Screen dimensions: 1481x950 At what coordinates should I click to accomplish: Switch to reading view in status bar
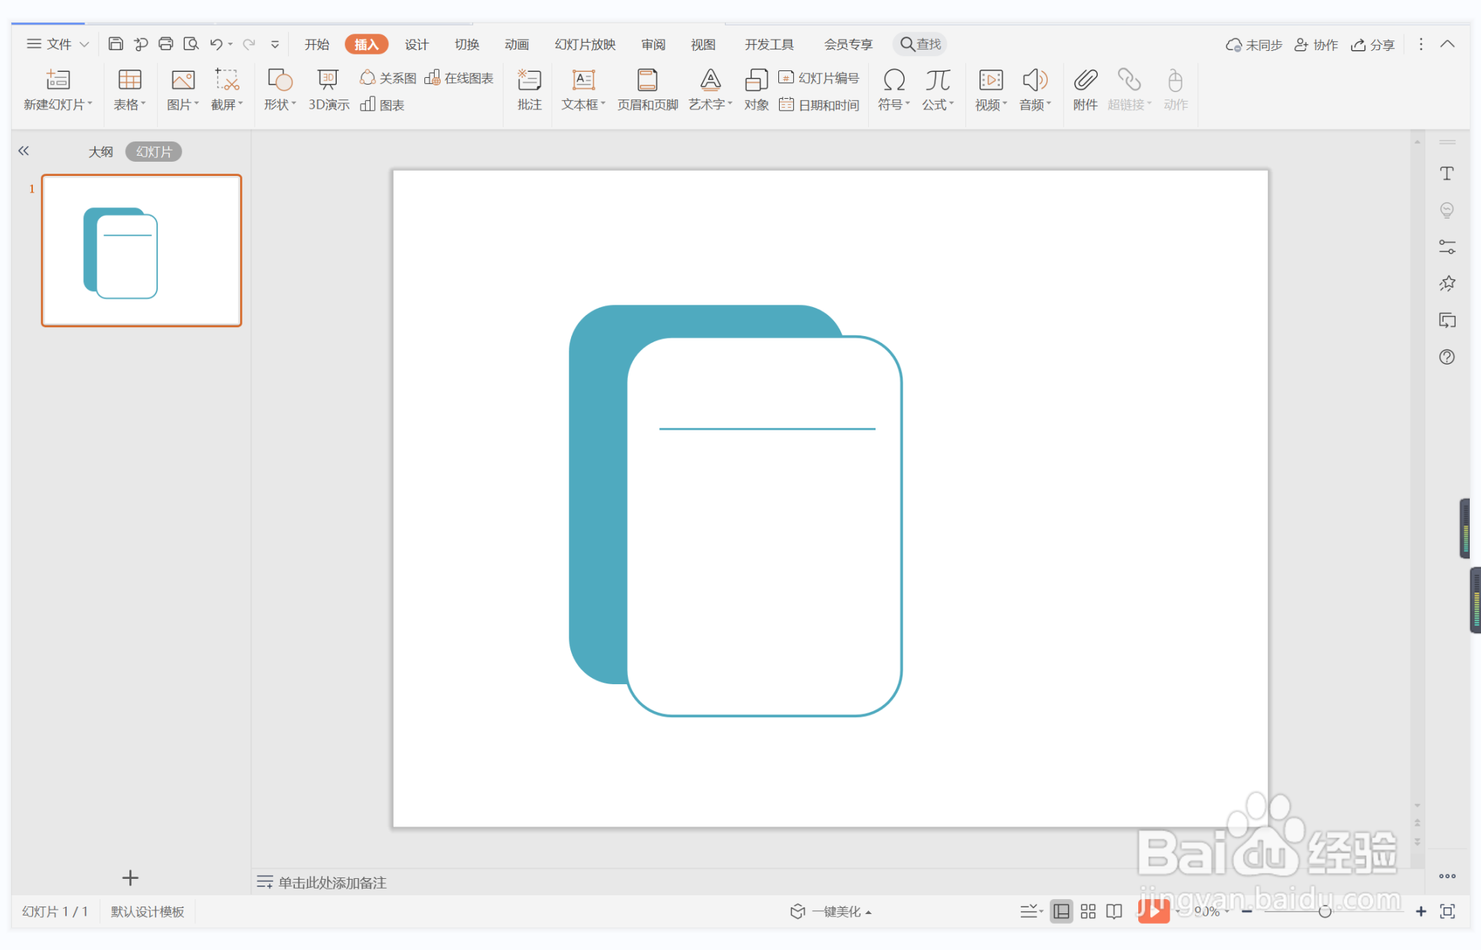coord(1114,911)
